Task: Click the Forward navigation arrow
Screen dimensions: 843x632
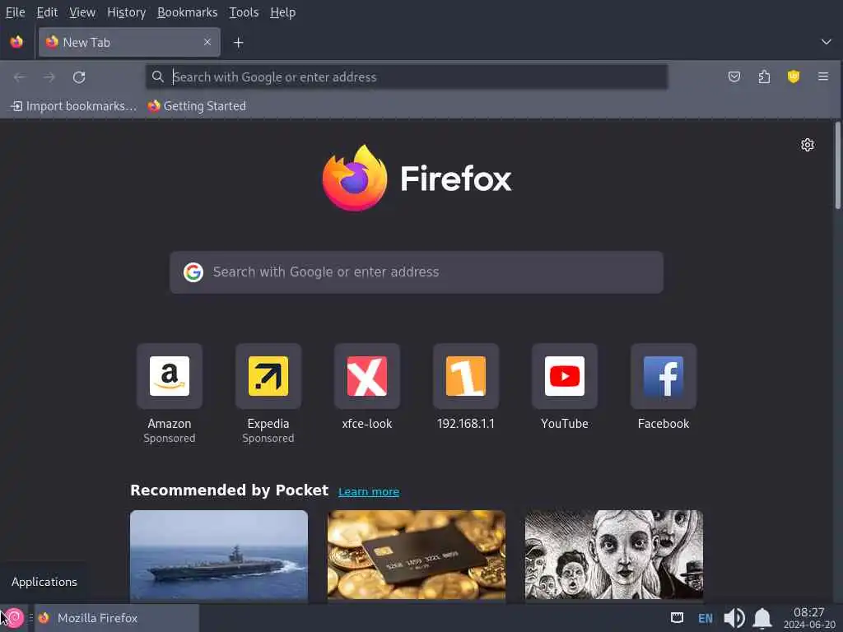Action: point(49,77)
